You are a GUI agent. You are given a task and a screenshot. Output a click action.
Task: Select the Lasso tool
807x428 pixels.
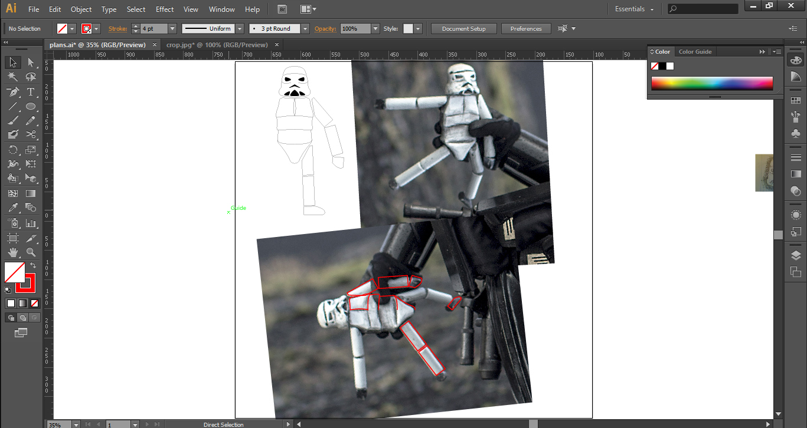[31, 77]
